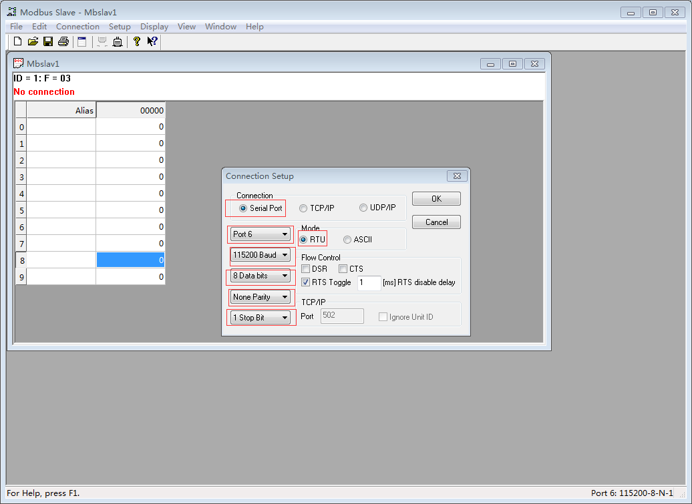Click the Disconnect plug toolbar icon
This screenshot has height=504, width=692.
pyautogui.click(x=118, y=41)
